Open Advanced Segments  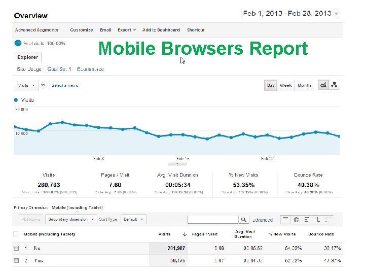coord(36,30)
